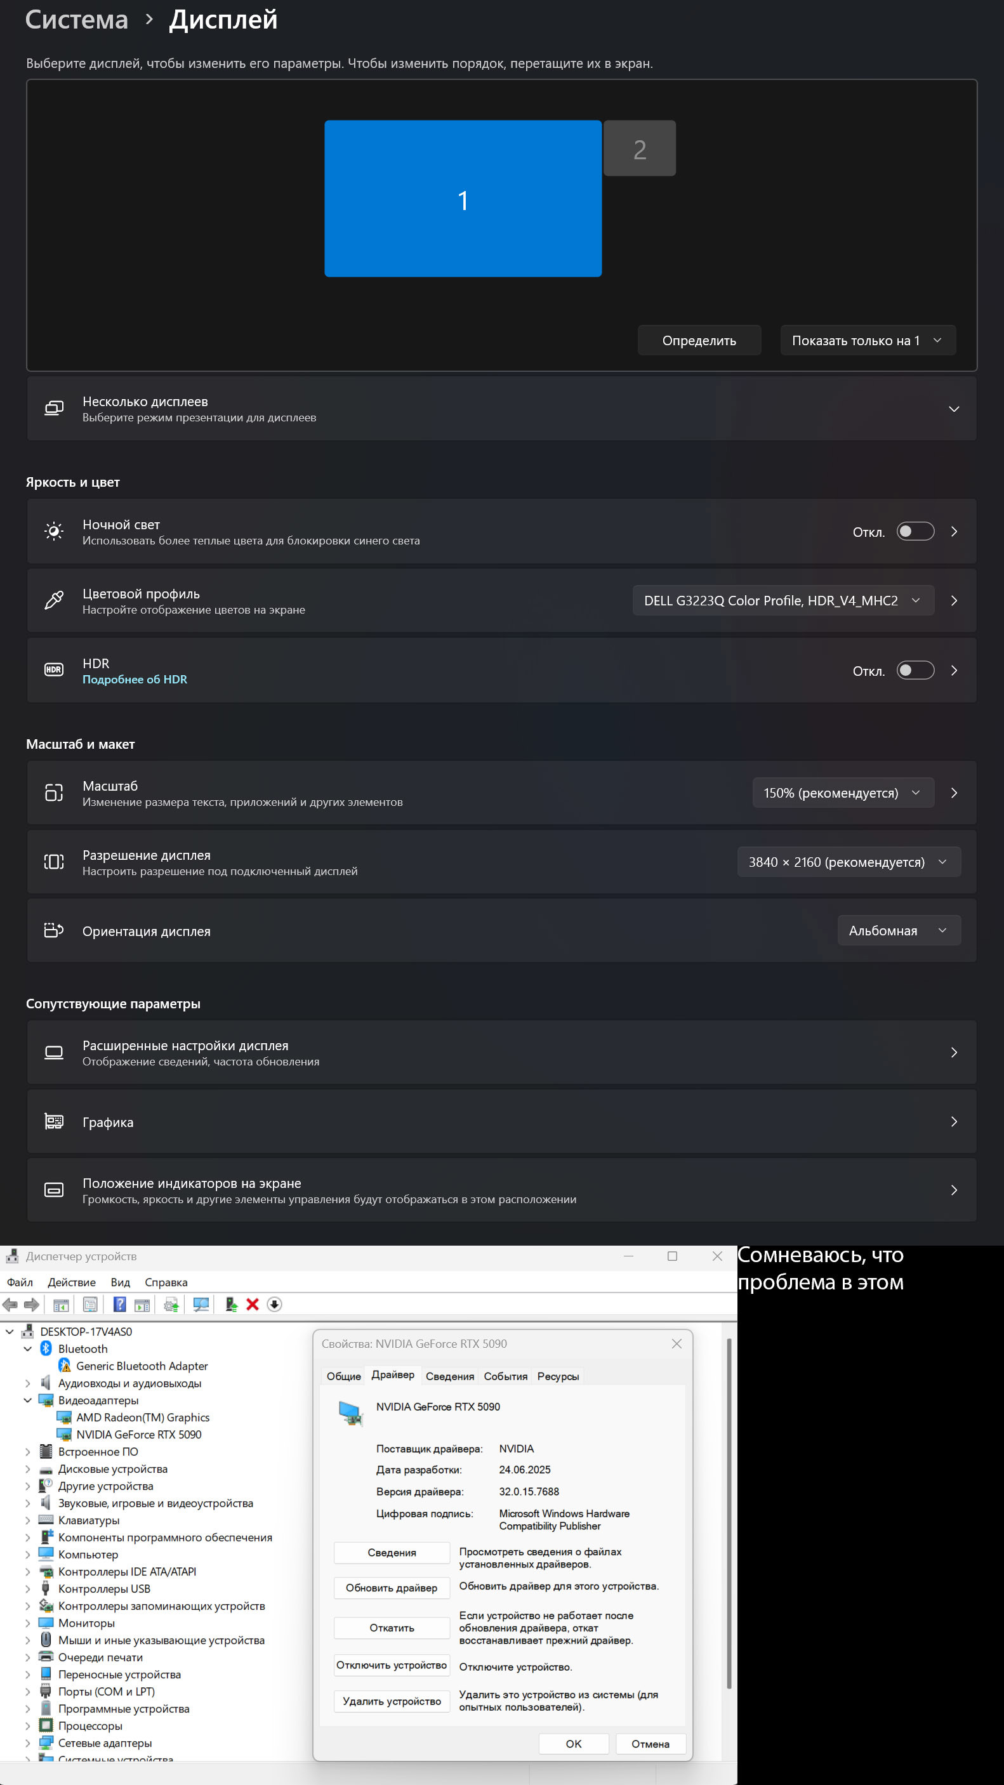Image resolution: width=1004 pixels, height=1785 pixels.
Task: Switch to the События tab
Action: pyautogui.click(x=506, y=1376)
